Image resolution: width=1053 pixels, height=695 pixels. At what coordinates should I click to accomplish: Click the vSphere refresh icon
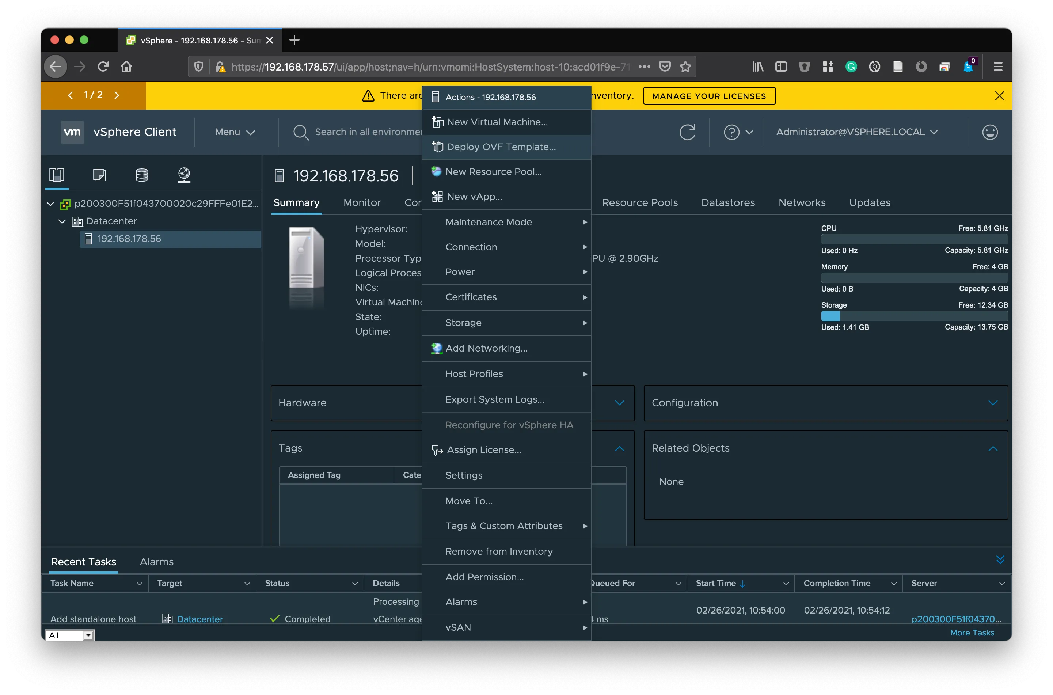click(687, 132)
